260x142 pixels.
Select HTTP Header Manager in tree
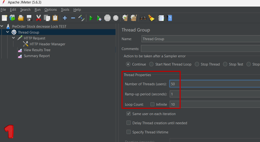(x=47, y=44)
